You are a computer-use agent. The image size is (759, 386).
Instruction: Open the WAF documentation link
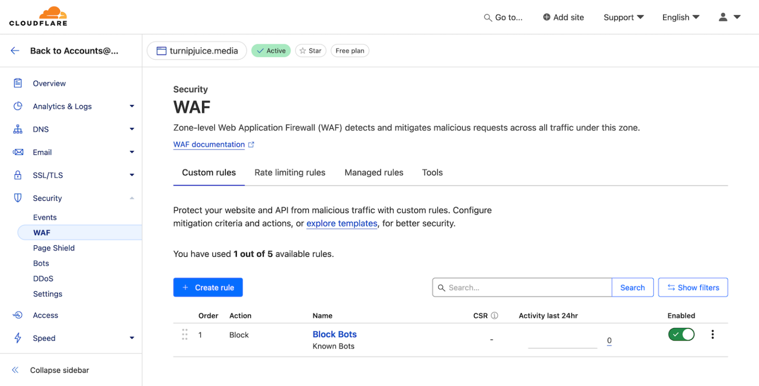pos(210,144)
